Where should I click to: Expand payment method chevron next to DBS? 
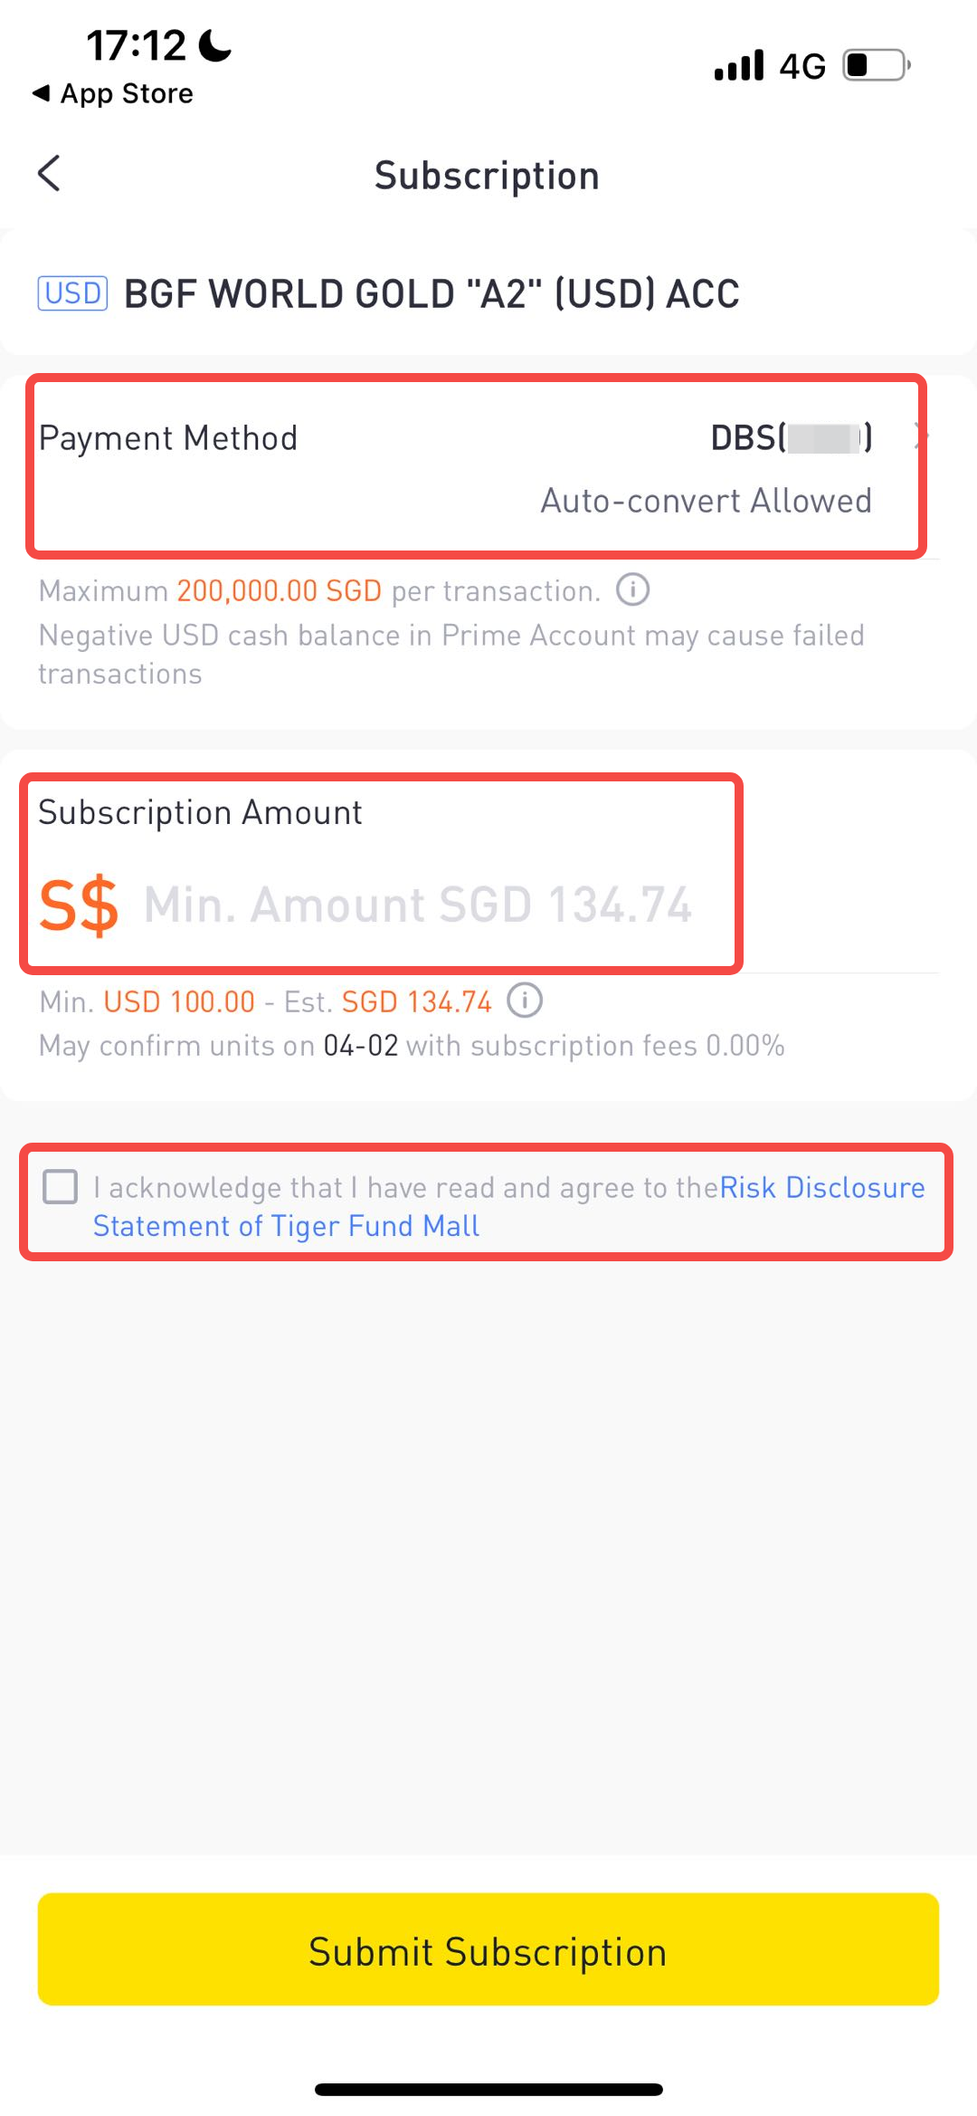click(x=921, y=437)
